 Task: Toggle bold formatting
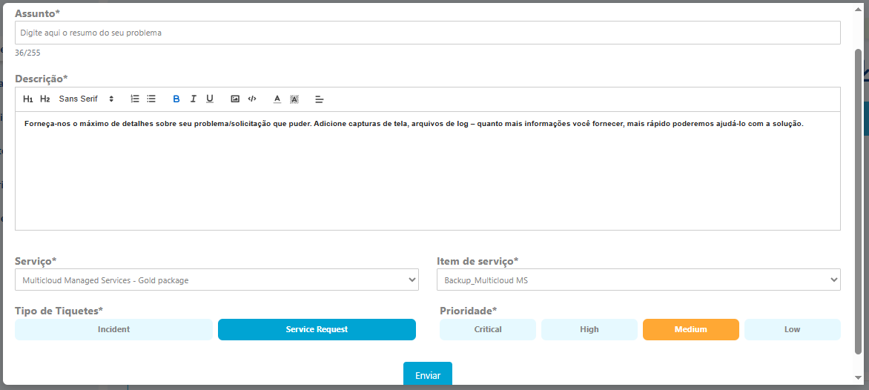coord(176,99)
